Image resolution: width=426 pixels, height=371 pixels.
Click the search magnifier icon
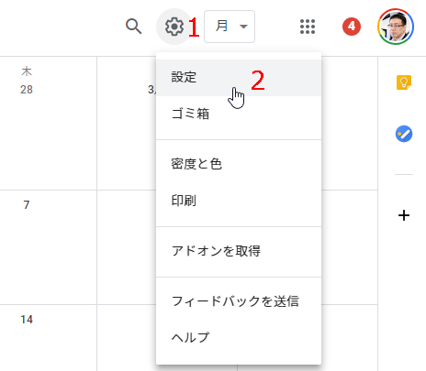134,27
